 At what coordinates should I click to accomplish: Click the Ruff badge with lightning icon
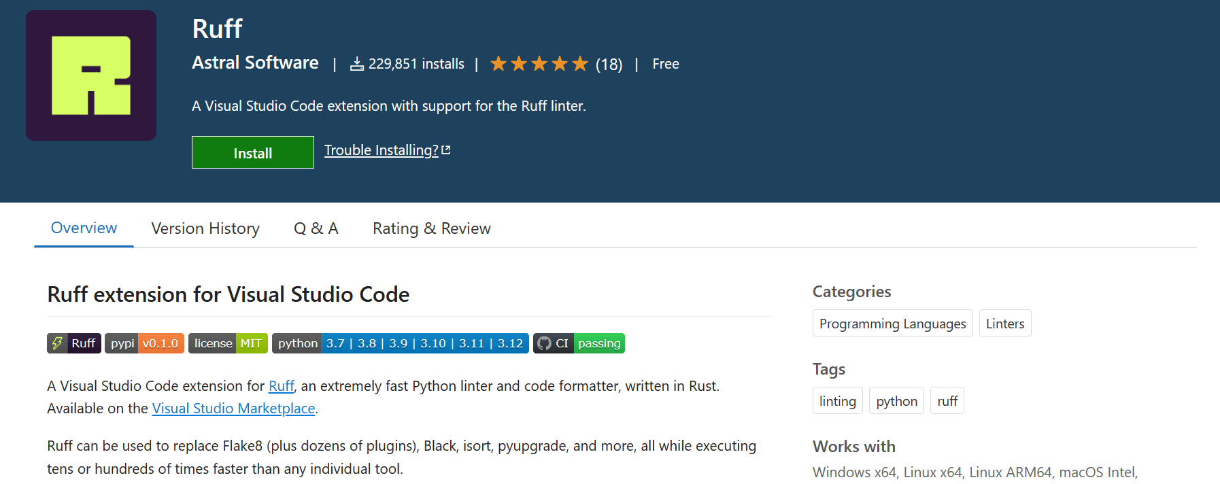(74, 343)
